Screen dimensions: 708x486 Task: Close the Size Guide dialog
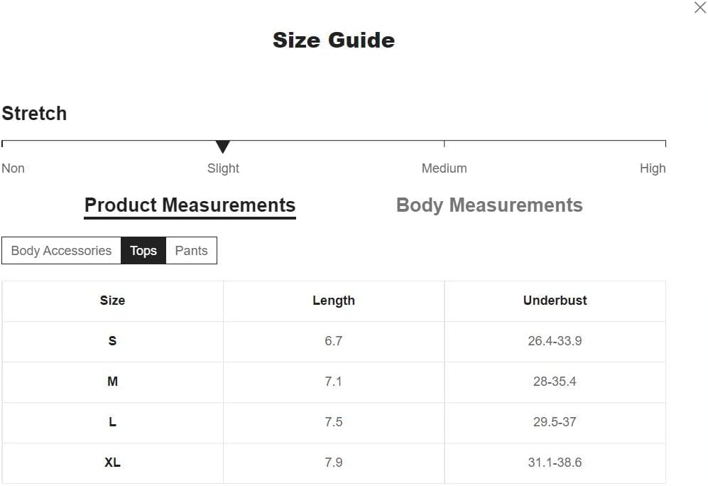pos(699,8)
